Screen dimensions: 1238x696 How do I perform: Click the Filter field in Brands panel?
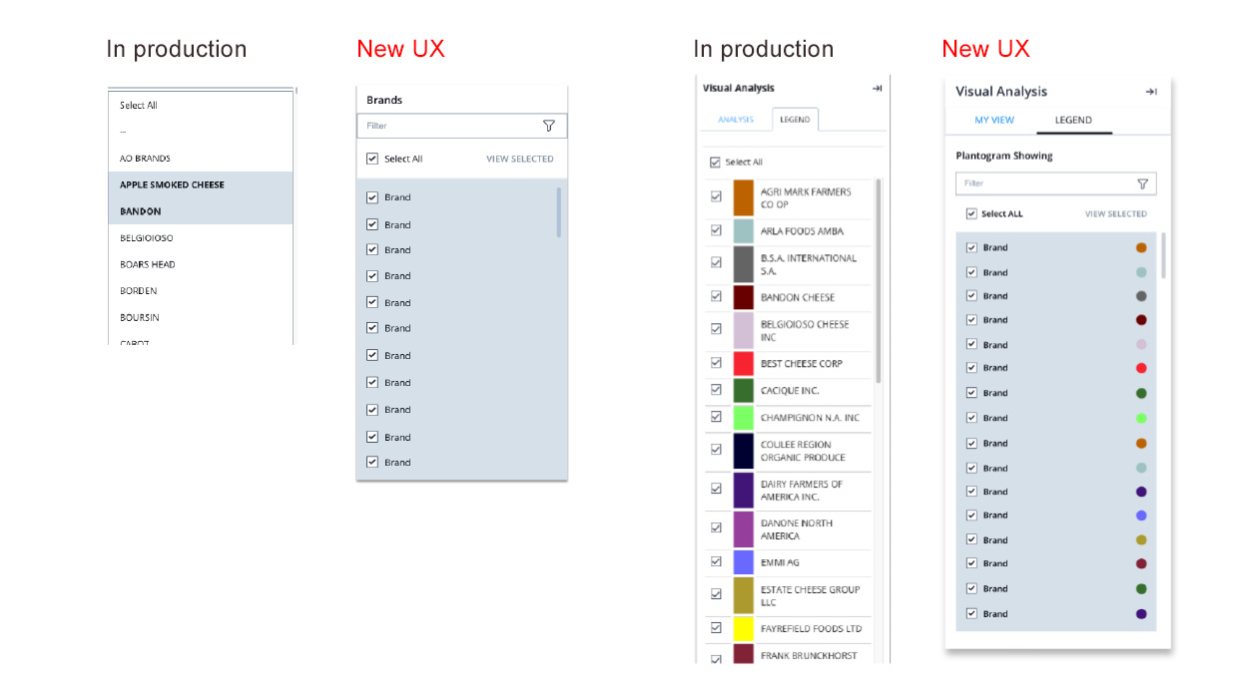tap(462, 126)
